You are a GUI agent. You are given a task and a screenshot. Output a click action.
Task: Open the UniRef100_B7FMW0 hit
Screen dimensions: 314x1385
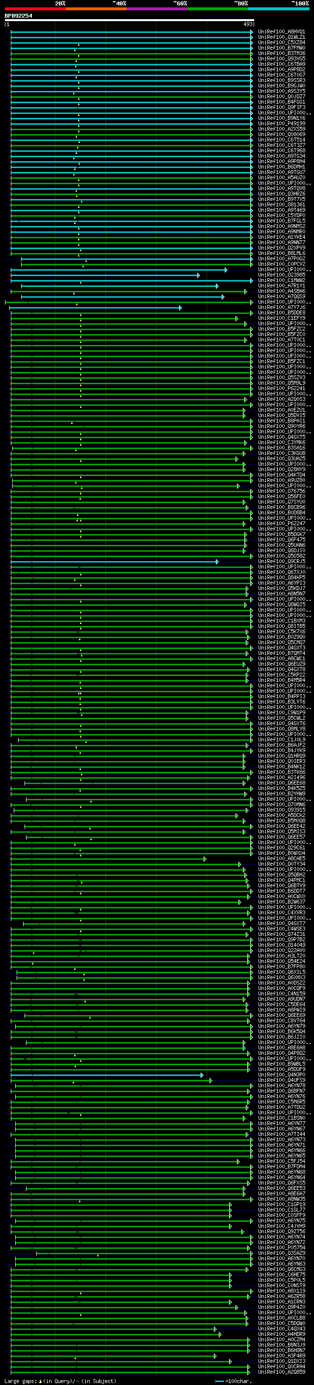282,48
